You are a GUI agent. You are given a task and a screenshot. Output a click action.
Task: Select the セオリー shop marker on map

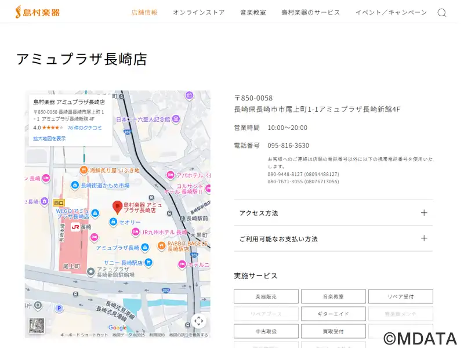point(113,222)
